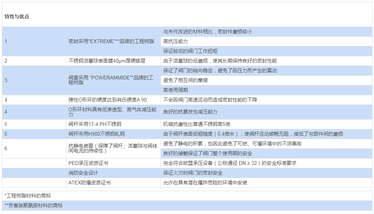Click the ATEX防爆资质证书 cell

tap(89, 183)
